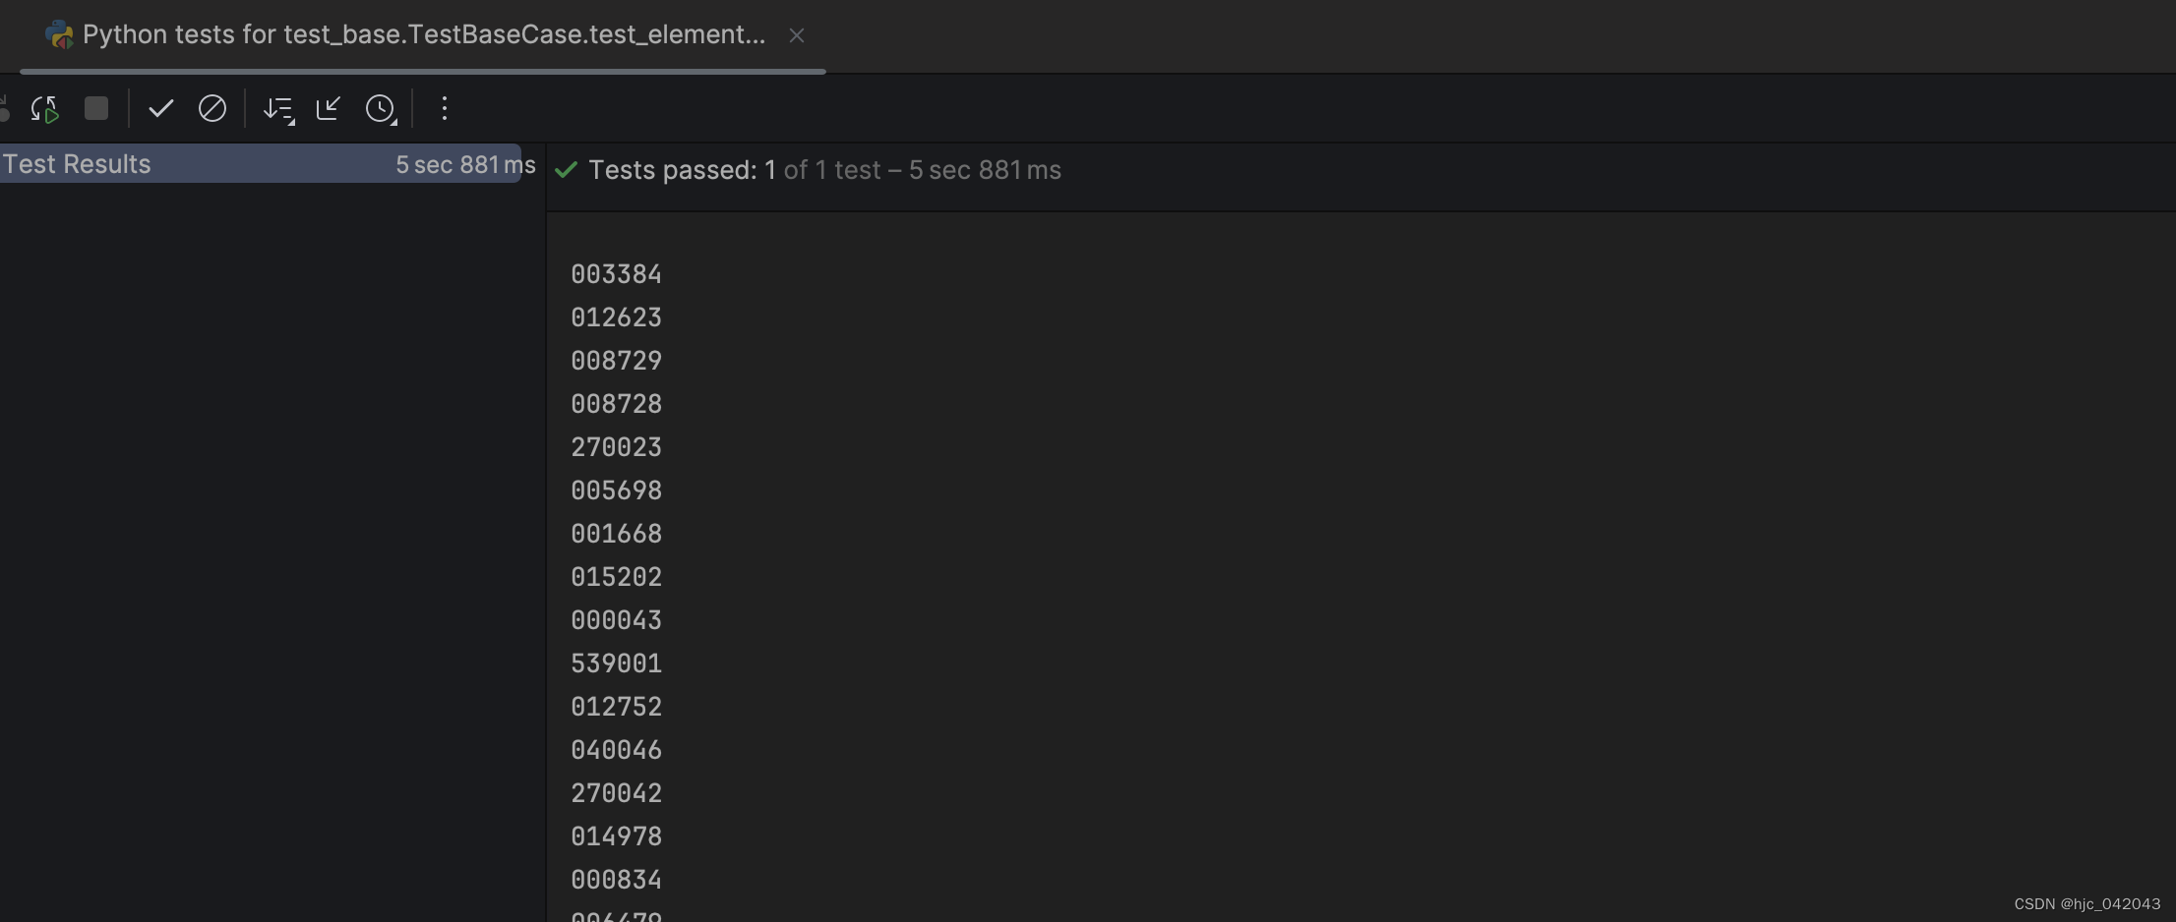Click output line 270023
This screenshot has width=2176, height=922.
(617, 447)
